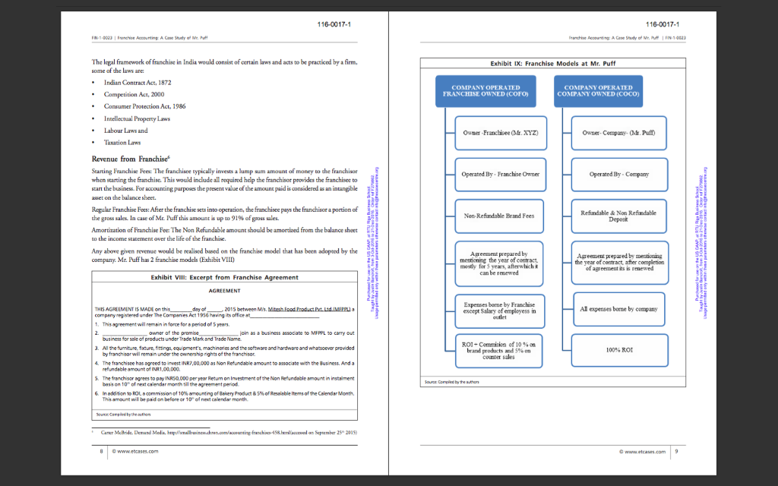Select the Refundable & Non Refundable Deposit box
This screenshot has width=778, height=486.
(618, 216)
